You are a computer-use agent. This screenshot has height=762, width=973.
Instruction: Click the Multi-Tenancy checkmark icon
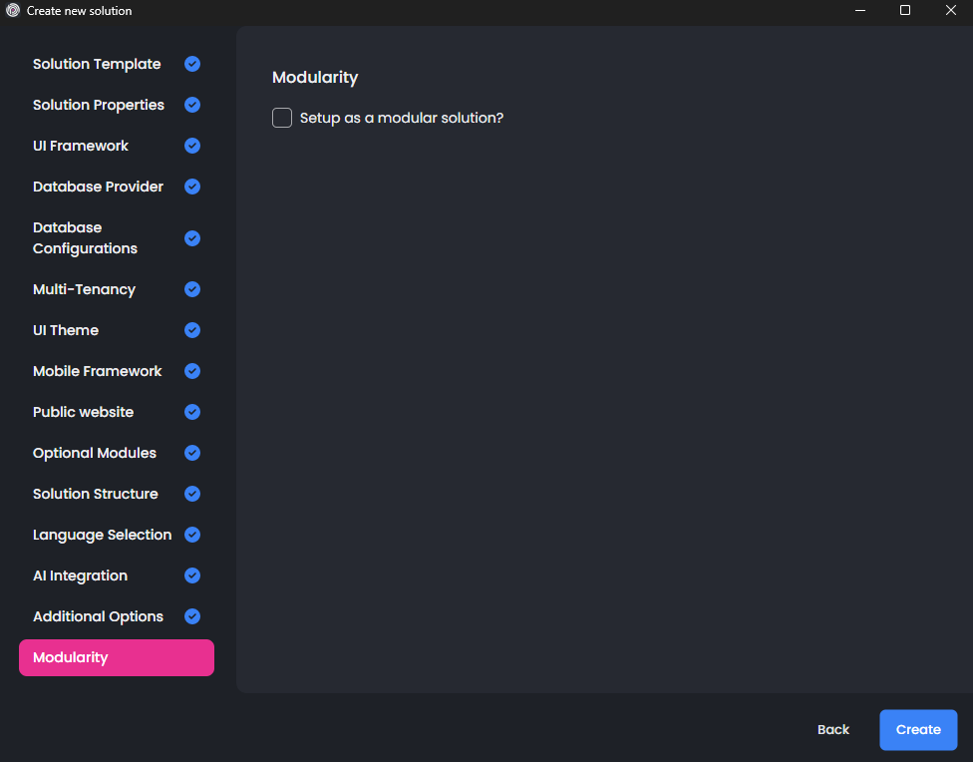point(192,289)
